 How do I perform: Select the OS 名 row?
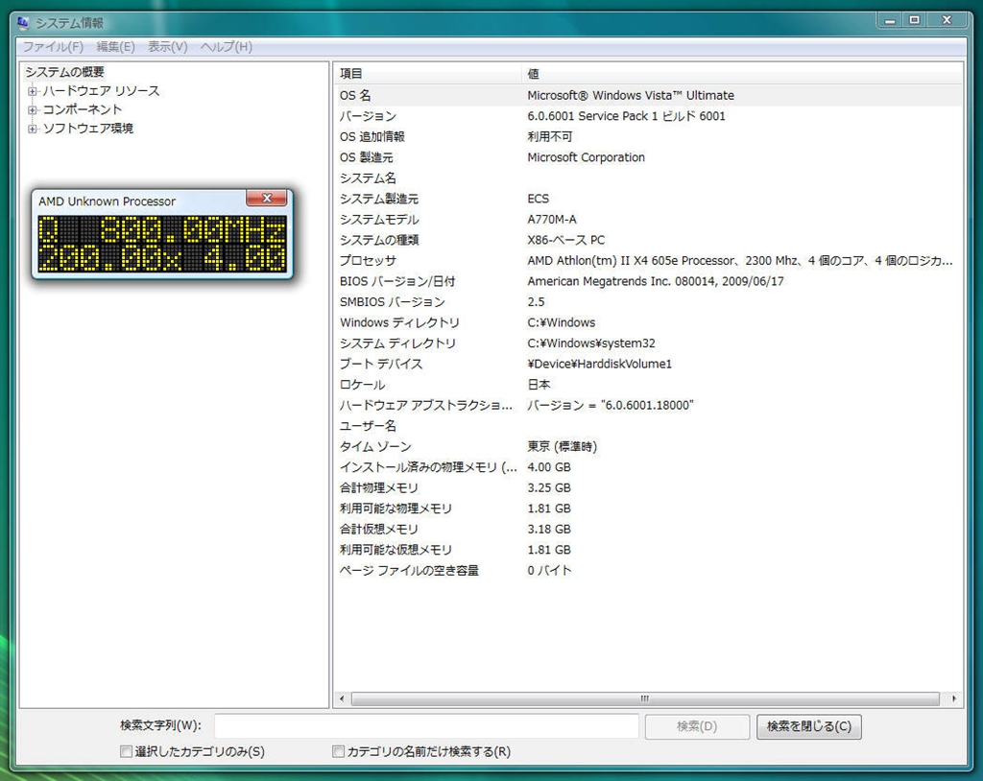pyautogui.click(x=648, y=95)
